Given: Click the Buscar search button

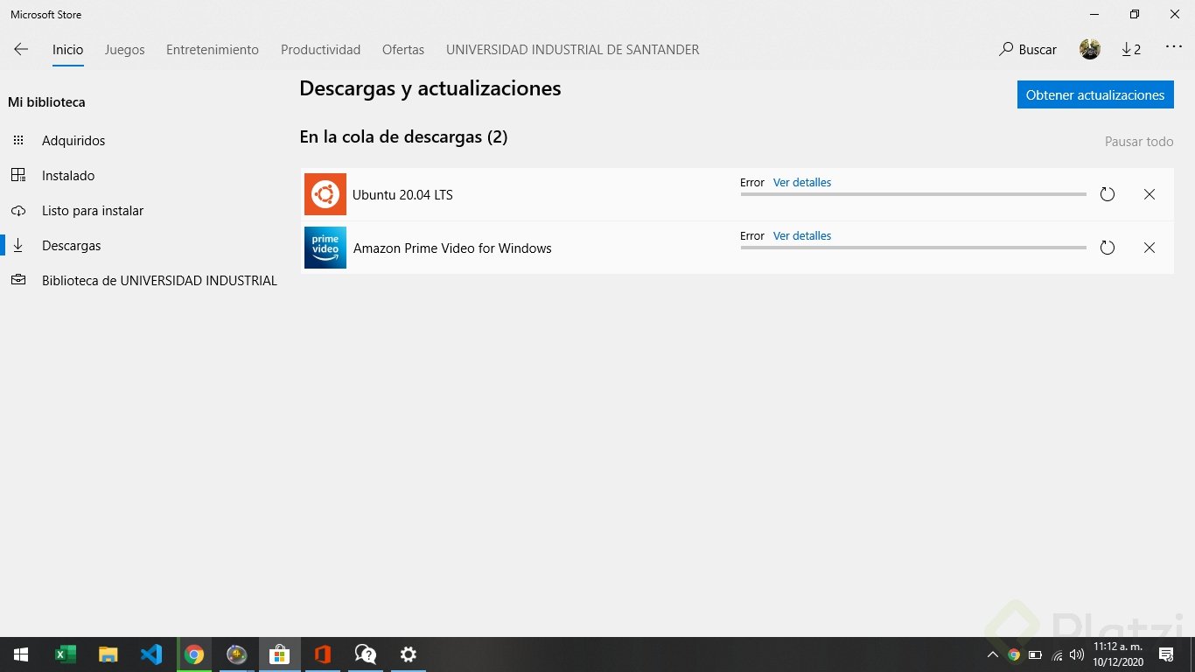Looking at the screenshot, I should (1028, 50).
